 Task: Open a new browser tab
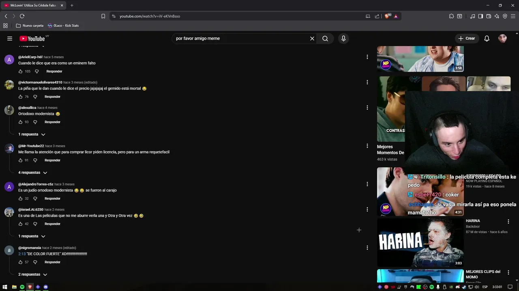tap(72, 5)
